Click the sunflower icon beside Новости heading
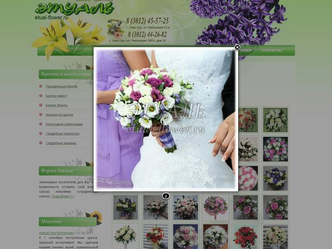This screenshot has width=332, height=249. tap(95, 216)
